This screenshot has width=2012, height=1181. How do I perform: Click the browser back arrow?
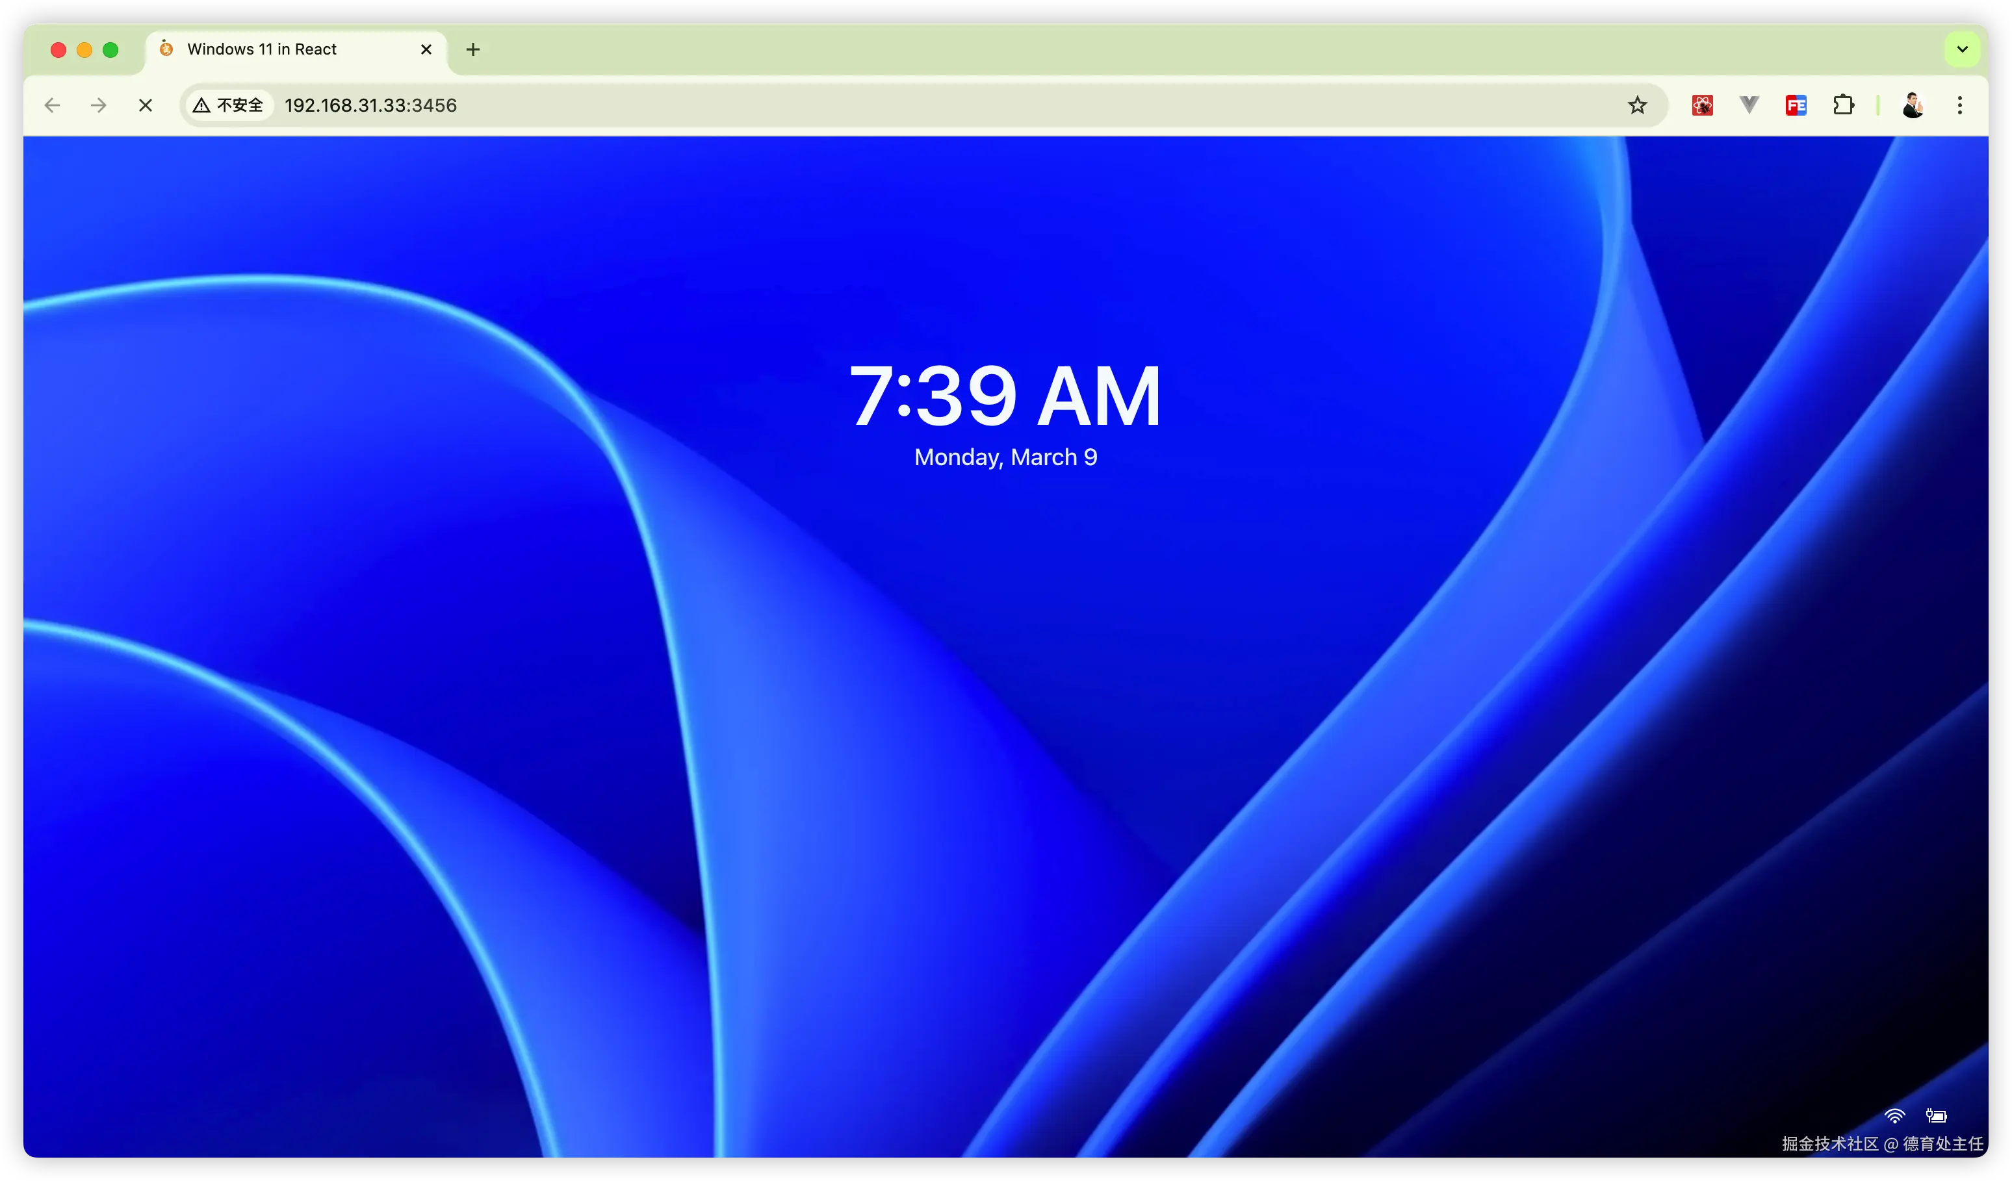pos(52,105)
